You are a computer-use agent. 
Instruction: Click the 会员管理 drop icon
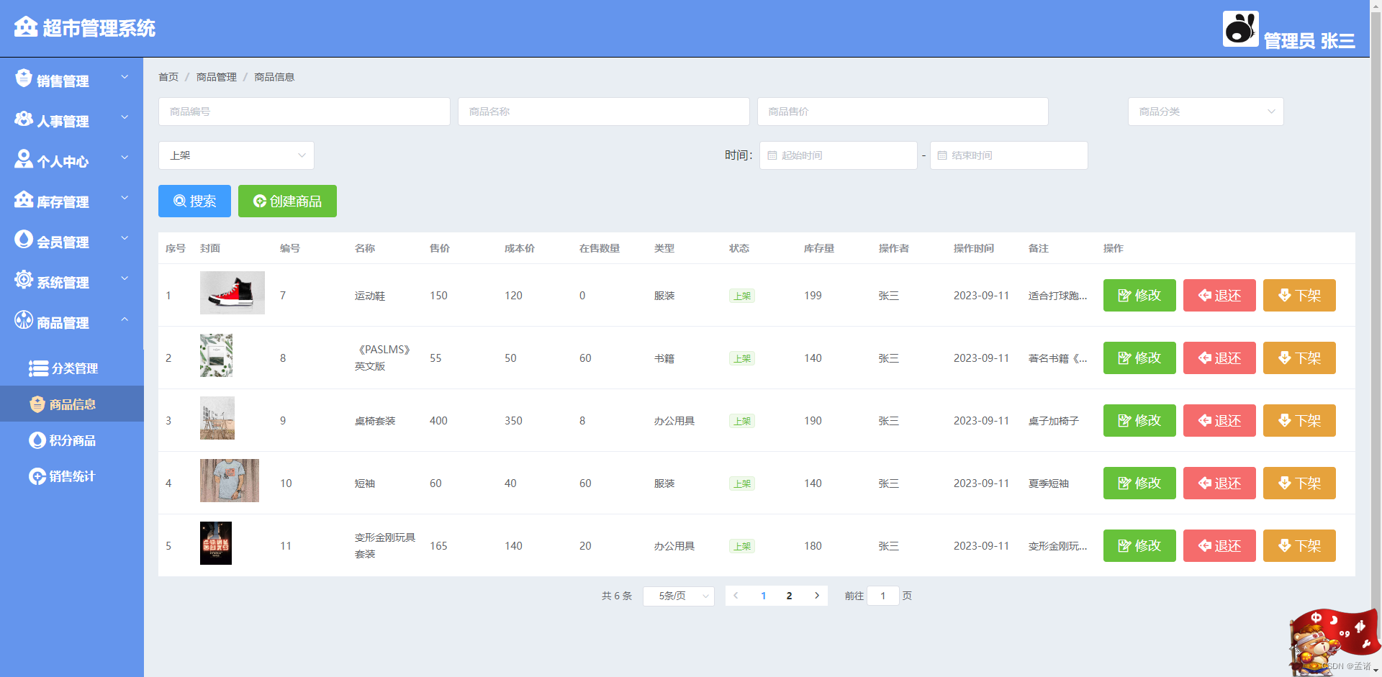point(24,239)
